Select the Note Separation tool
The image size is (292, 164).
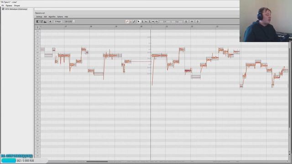[156, 21]
